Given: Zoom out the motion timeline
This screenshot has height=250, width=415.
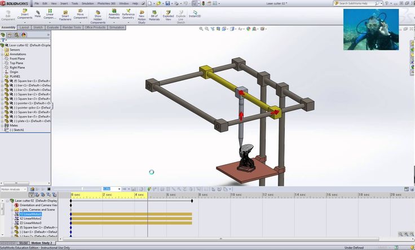Looking at the screenshot, I should 412,234.
